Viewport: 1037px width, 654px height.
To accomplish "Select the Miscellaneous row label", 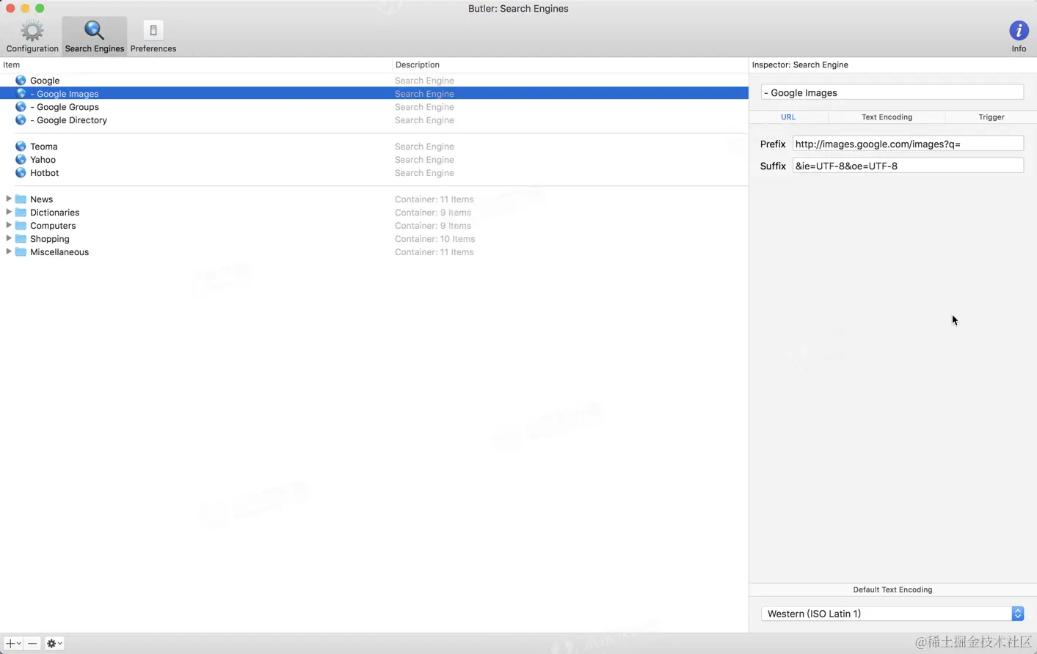I will pos(59,252).
